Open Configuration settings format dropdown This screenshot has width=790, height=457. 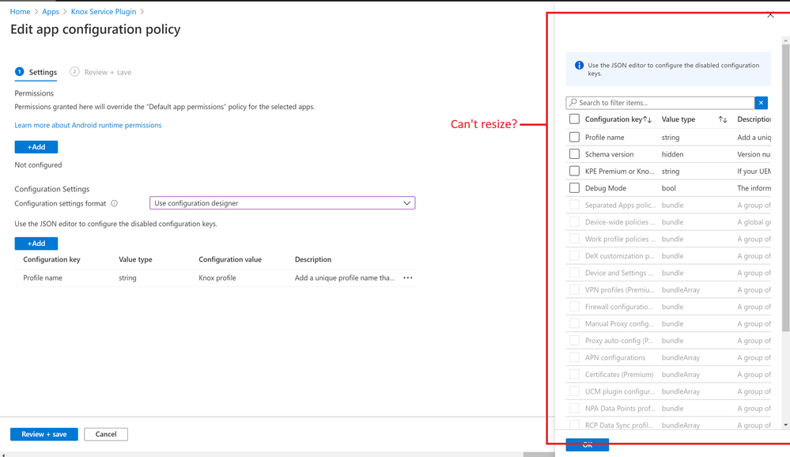pyautogui.click(x=282, y=203)
